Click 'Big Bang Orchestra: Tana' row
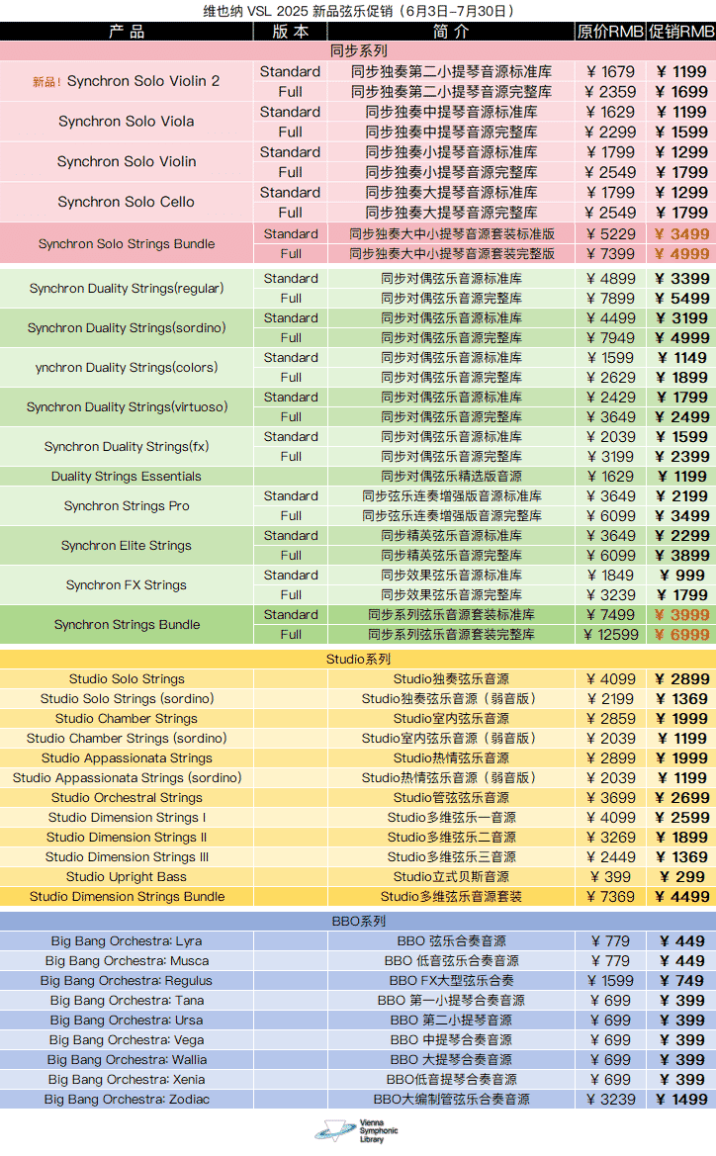Image resolution: width=716 pixels, height=1156 pixels. click(x=358, y=1001)
